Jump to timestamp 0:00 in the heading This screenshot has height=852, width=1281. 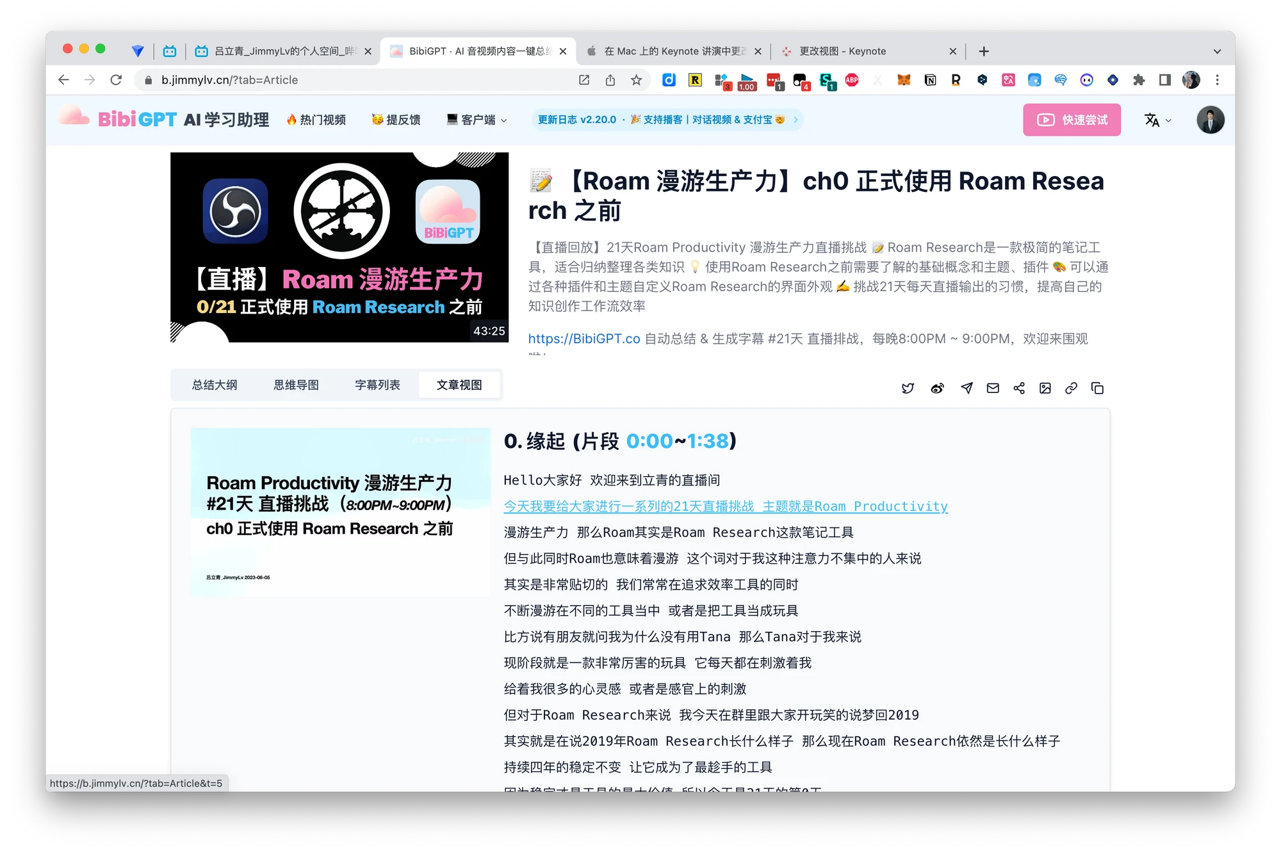click(649, 441)
